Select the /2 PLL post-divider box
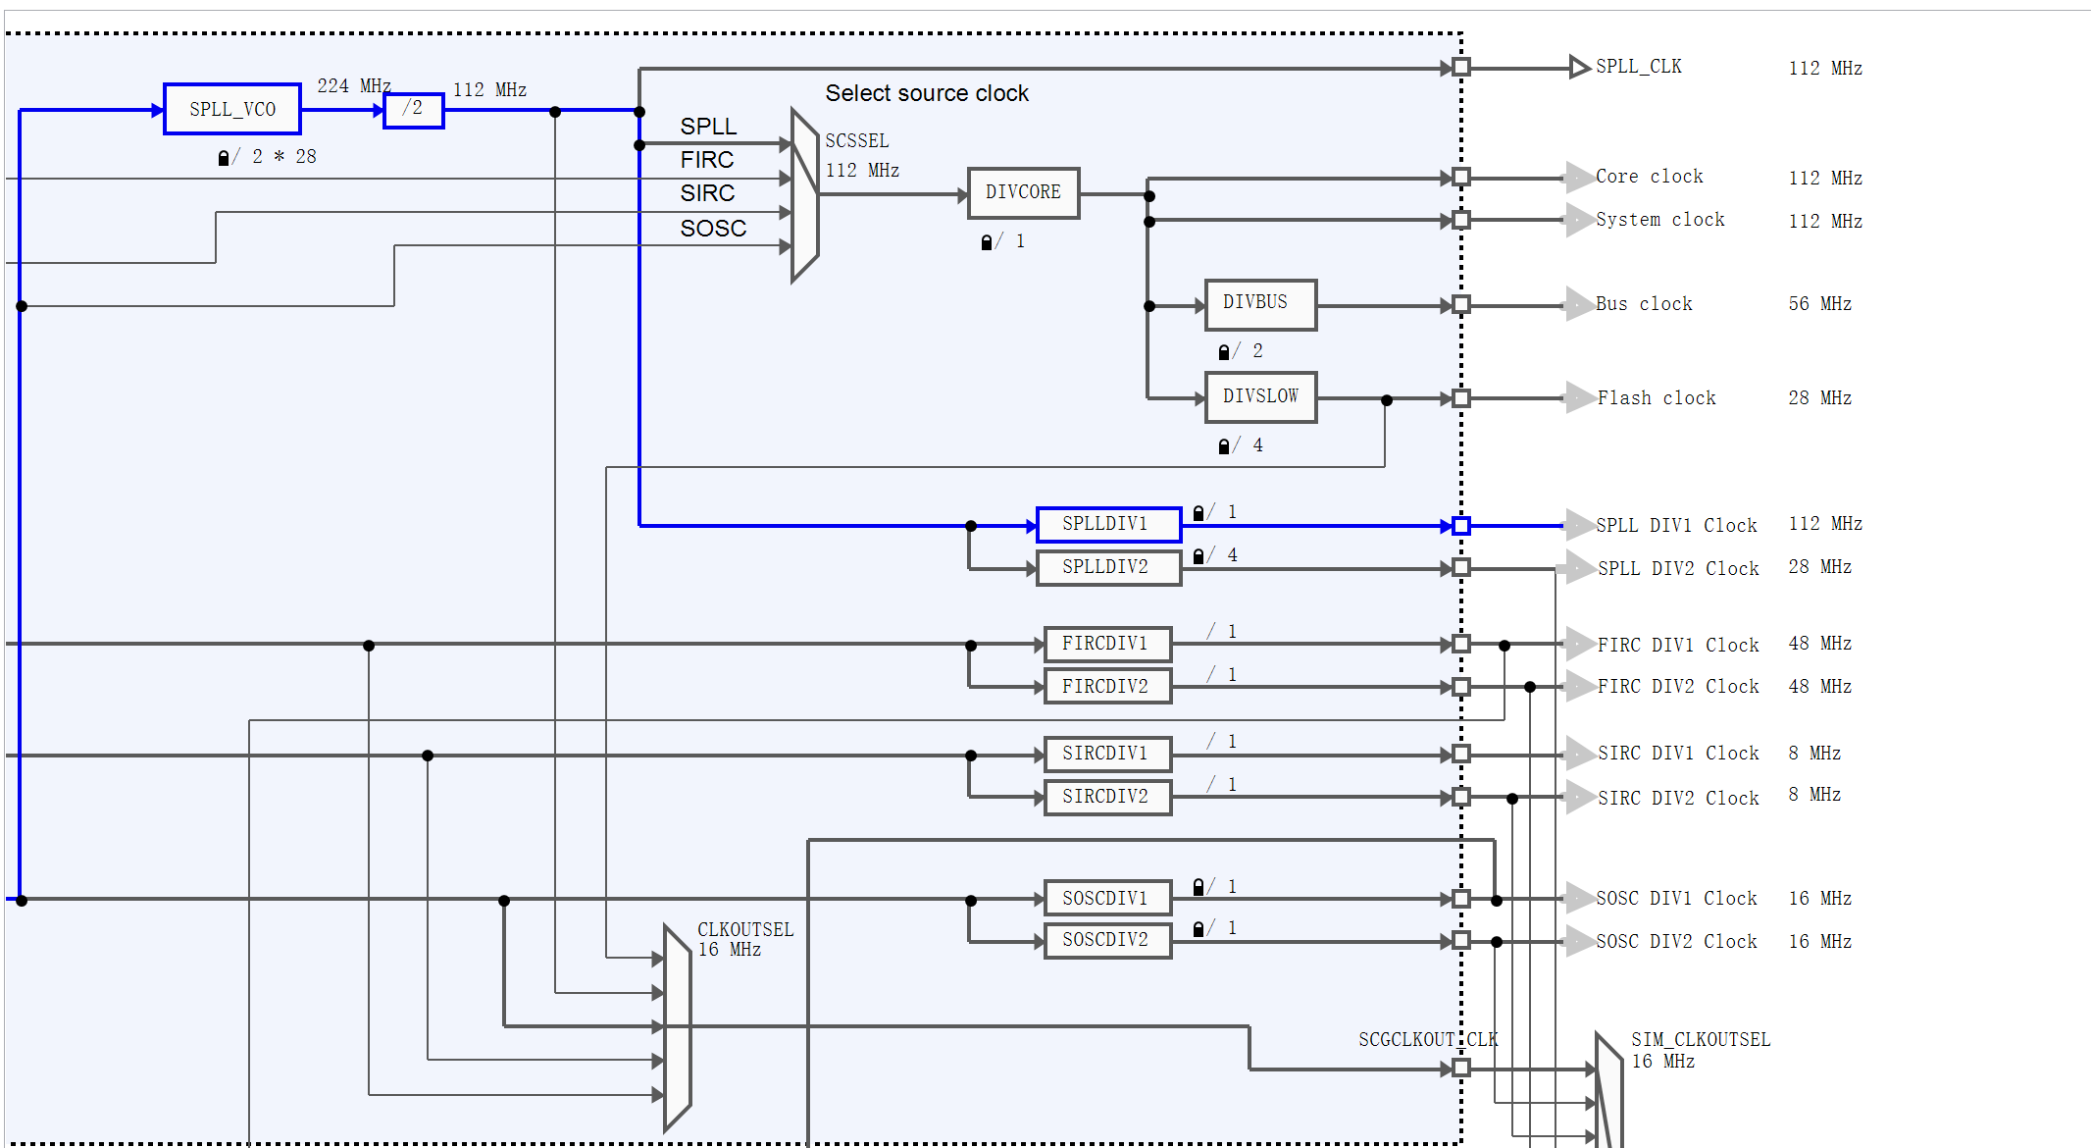2091x1148 pixels. coord(413,109)
